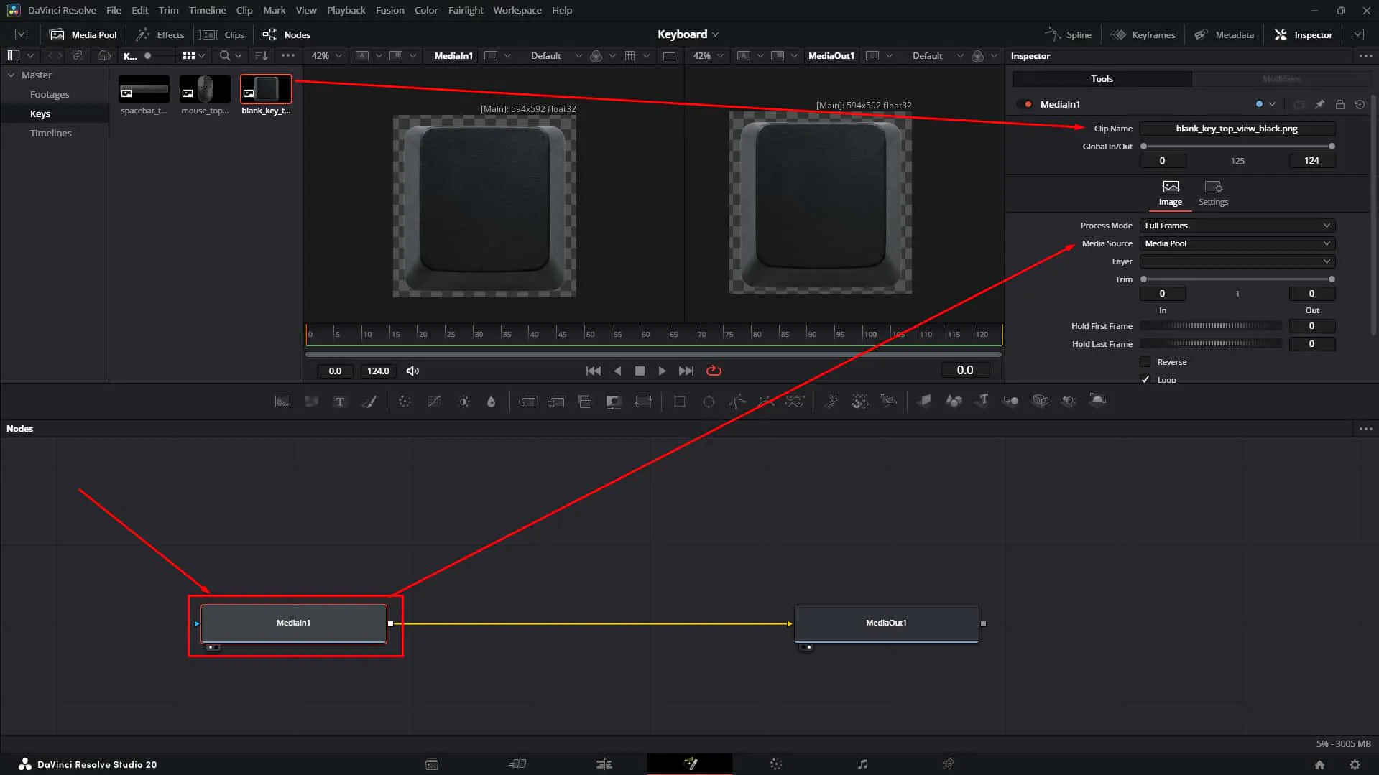The height and width of the screenshot is (775, 1379).
Task: Add a Background node from the toolbar
Action: [x=282, y=402]
